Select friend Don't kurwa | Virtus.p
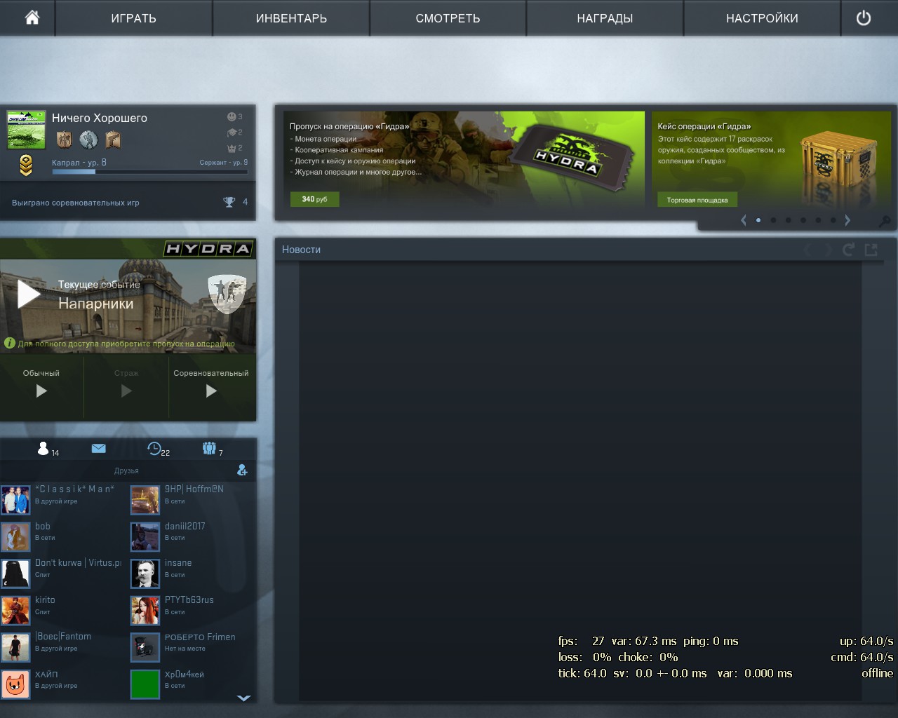Image resolution: width=898 pixels, height=718 pixels. pyautogui.click(x=62, y=573)
